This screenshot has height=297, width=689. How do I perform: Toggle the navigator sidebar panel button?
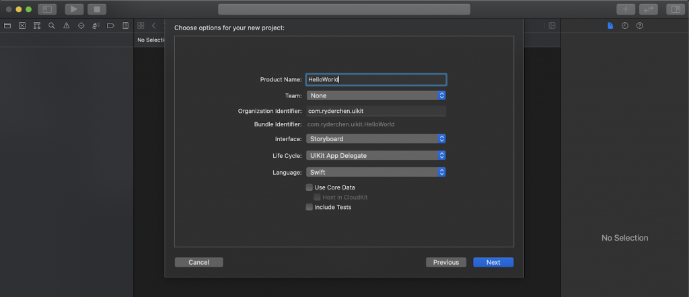click(47, 9)
